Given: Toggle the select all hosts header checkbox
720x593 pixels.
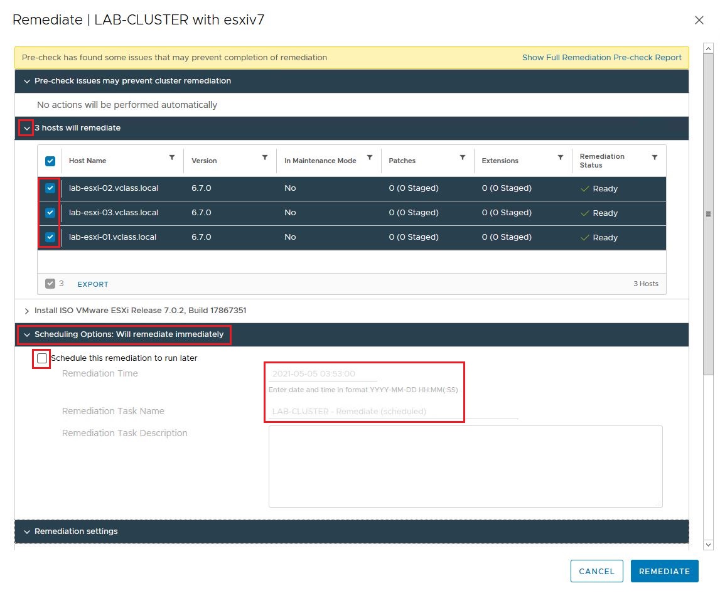Looking at the screenshot, I should click(50, 161).
